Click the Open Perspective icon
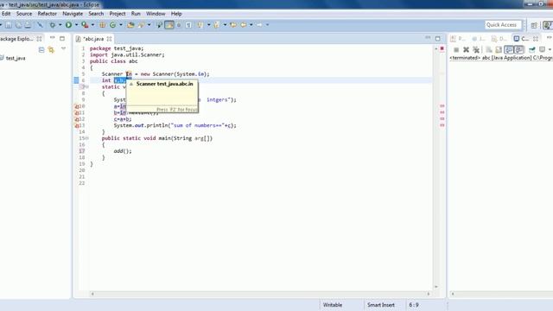Viewport: 553px width, 311px height. coord(534,25)
